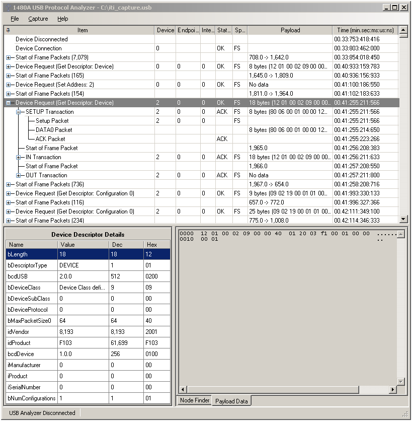Select the DATA0 Packet row
Viewport: 412px width, 421px height.
[53, 130]
